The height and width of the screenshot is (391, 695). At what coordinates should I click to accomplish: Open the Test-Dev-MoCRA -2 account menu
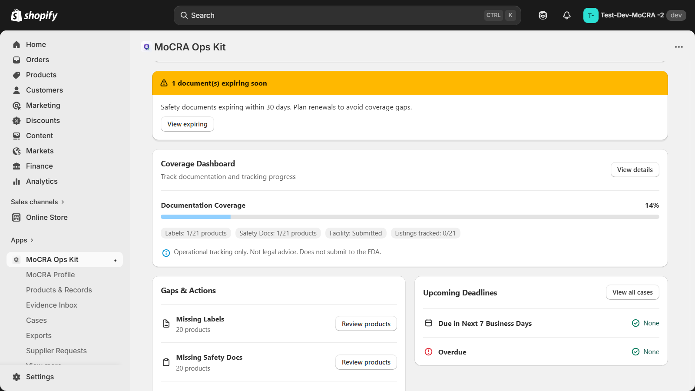(x=634, y=15)
